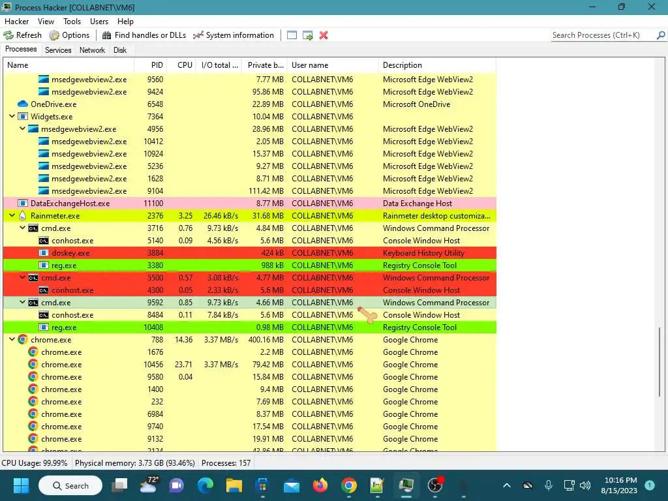Select msedgewebview2.exe PID 9104 row
The image size is (668, 501).
click(x=250, y=191)
